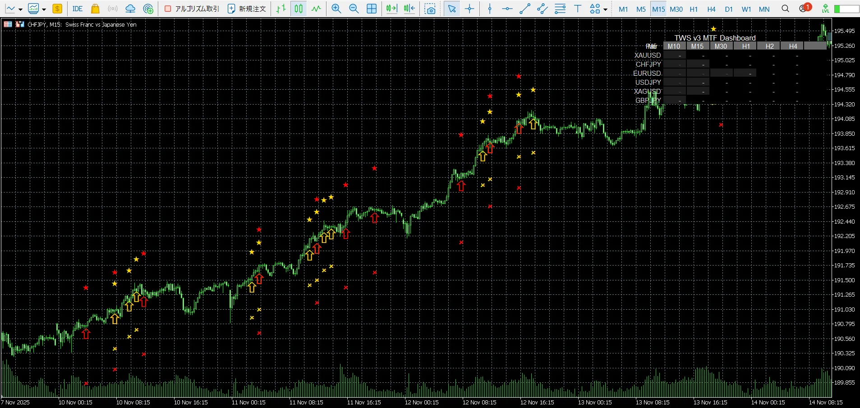Click the red-blue blocks icon beside CHFJPY title

[x=20, y=24]
